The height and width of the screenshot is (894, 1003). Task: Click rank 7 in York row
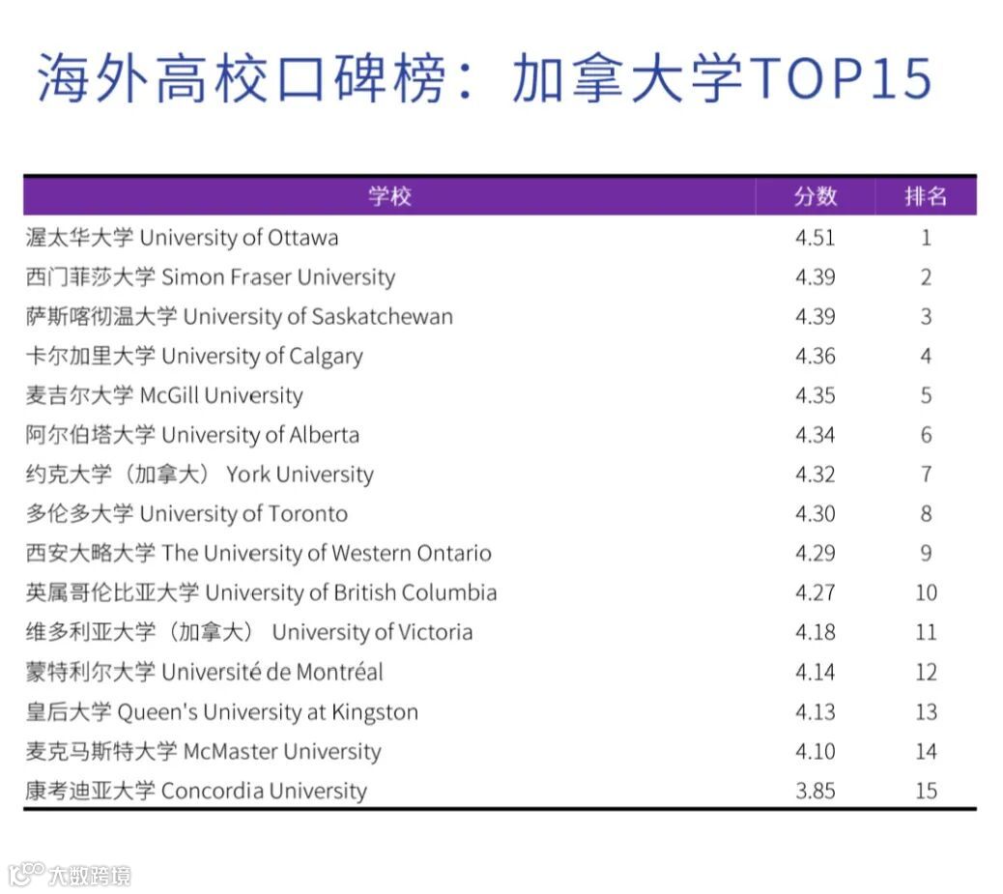927,475
